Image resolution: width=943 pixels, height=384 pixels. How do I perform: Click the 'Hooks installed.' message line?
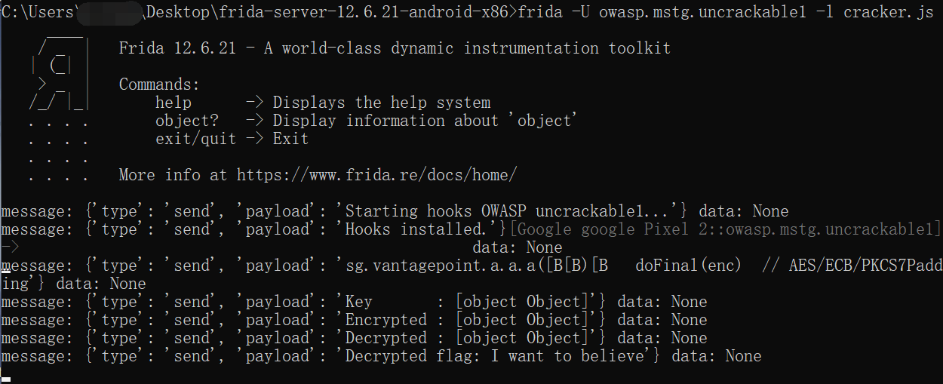[x=254, y=229]
